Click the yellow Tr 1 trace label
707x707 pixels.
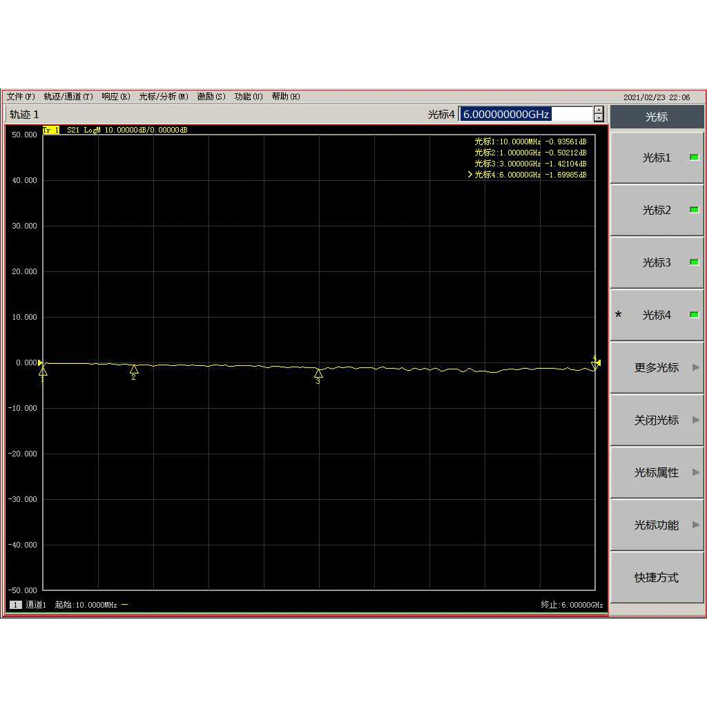pyautogui.click(x=51, y=130)
